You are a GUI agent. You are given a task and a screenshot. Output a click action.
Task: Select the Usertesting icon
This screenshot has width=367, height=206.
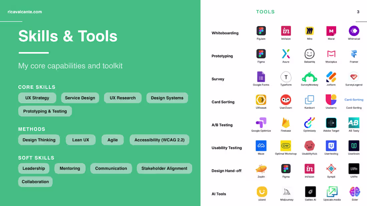pos(331,145)
